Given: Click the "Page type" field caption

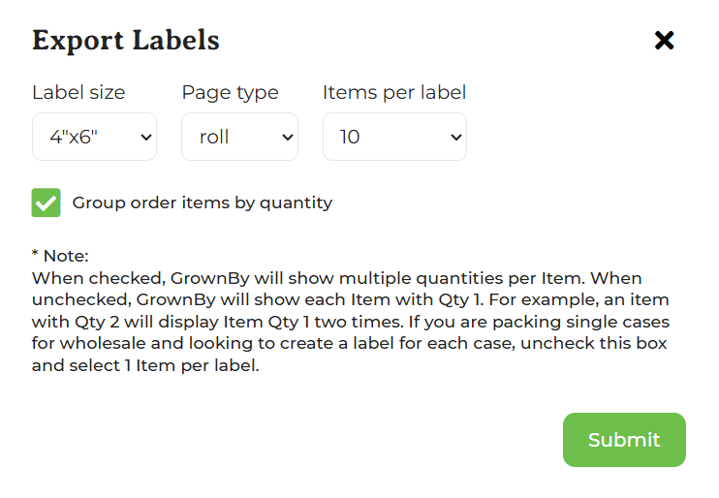Looking at the screenshot, I should tap(230, 93).
